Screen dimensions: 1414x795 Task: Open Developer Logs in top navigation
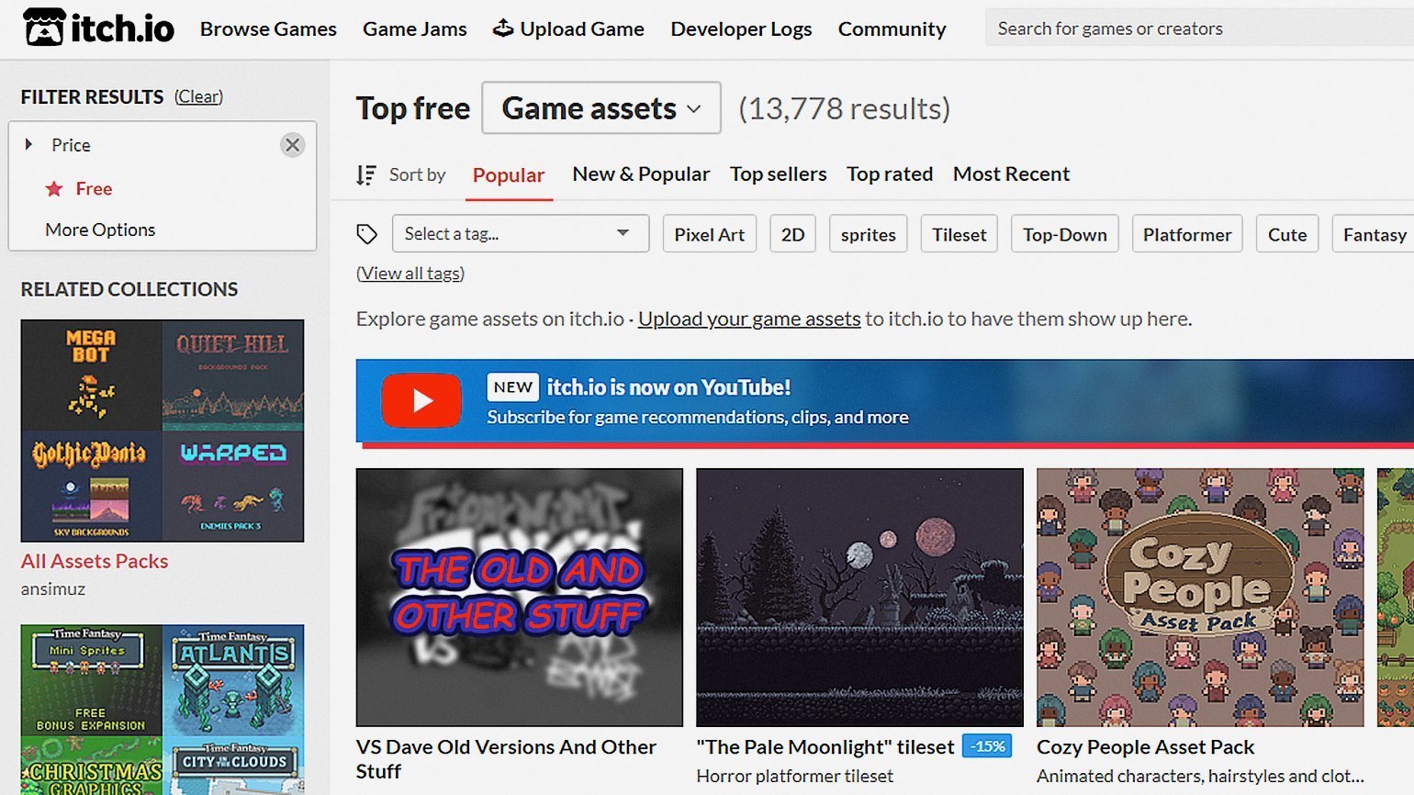point(741,28)
